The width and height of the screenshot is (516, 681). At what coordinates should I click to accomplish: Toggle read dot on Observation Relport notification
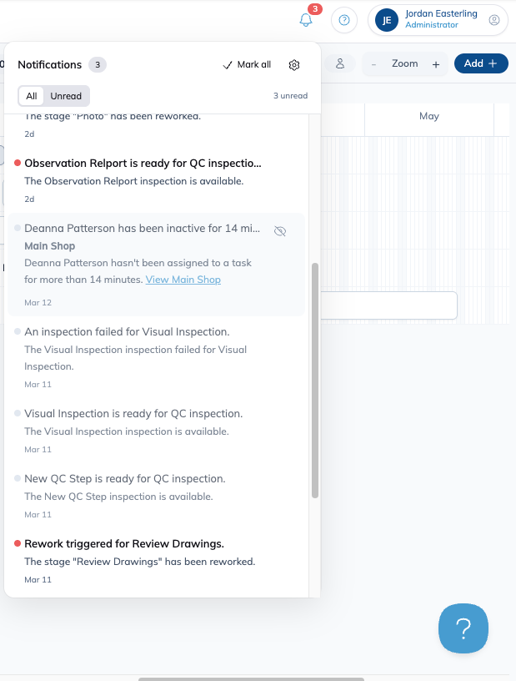point(18,163)
